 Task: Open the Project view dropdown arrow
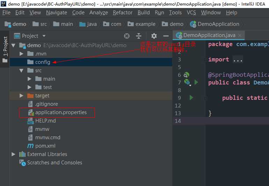tap(44, 36)
